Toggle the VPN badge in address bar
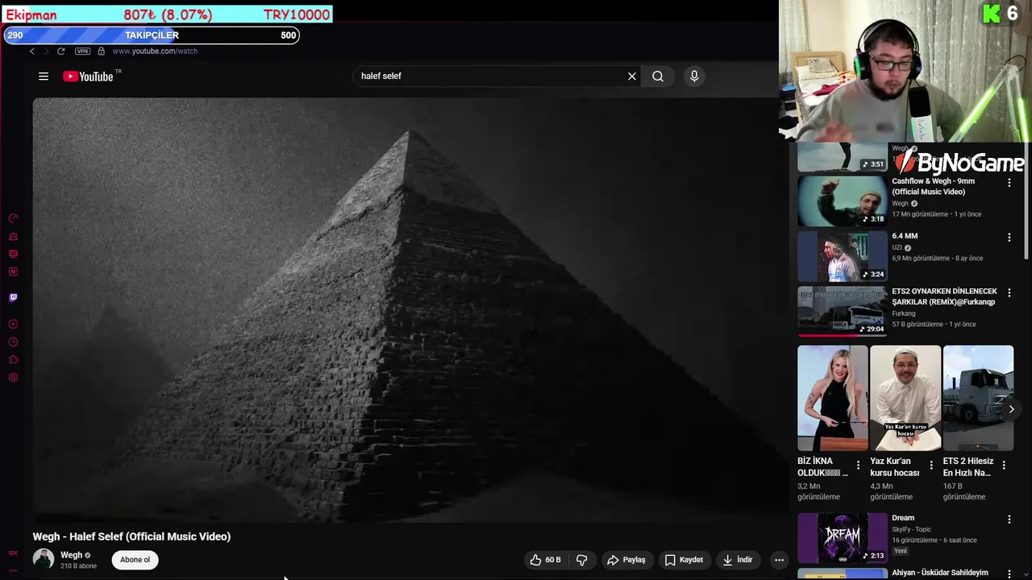 [82, 51]
